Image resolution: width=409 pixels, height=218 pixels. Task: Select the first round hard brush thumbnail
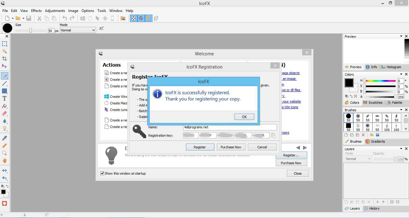click(x=349, y=118)
